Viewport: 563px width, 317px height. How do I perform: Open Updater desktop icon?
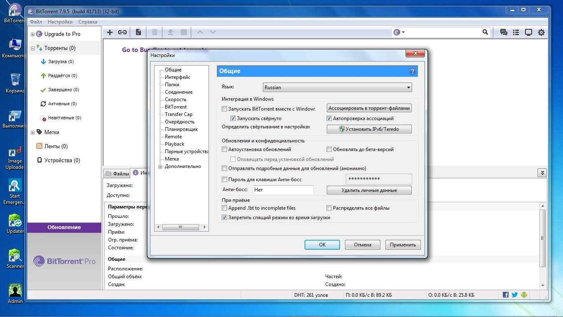[15, 224]
